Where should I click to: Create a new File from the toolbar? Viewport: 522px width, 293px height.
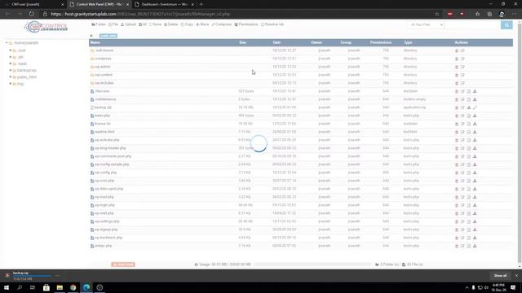click(113, 24)
